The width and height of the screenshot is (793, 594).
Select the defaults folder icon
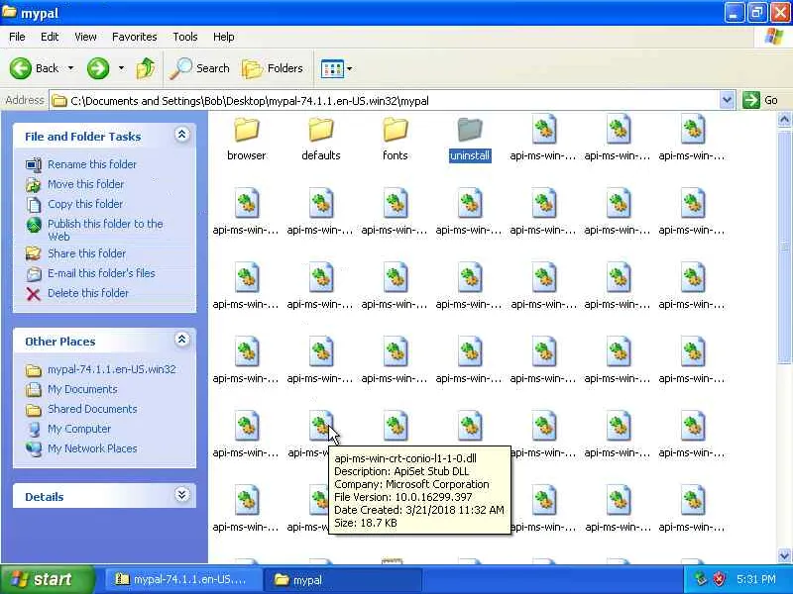(x=320, y=130)
